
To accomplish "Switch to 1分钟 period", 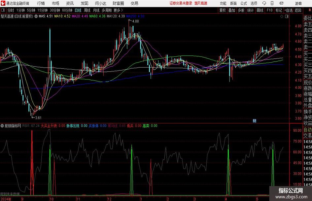I will point(20,10).
